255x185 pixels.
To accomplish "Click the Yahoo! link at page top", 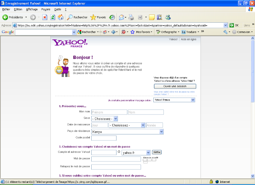I will pos(173,39).
